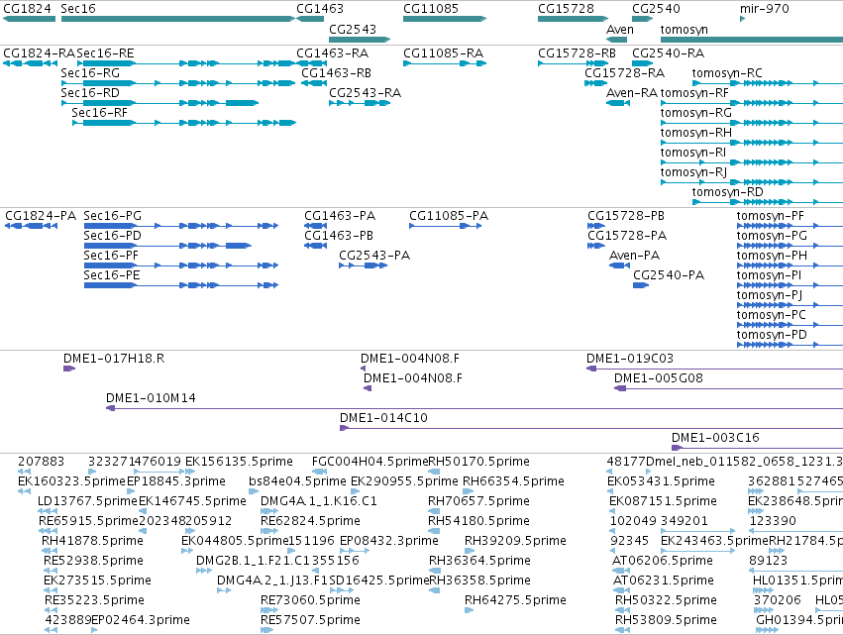This screenshot has height=635, width=843.
Task: Click the tomosyn-RH transcript
Action: [x=752, y=143]
